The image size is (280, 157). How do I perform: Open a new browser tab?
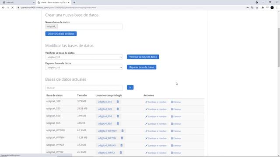point(74,3)
